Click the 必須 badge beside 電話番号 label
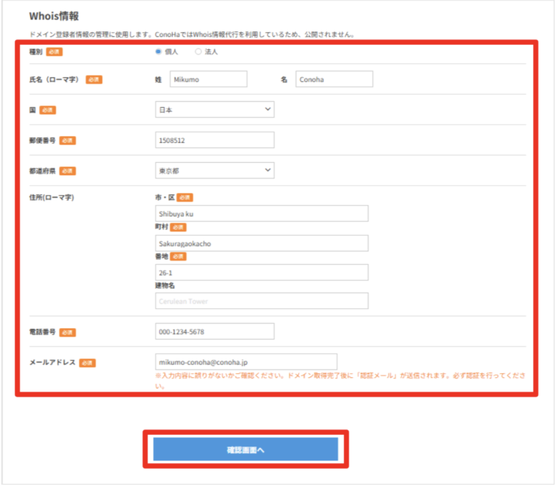555x486 pixels. tap(67, 332)
